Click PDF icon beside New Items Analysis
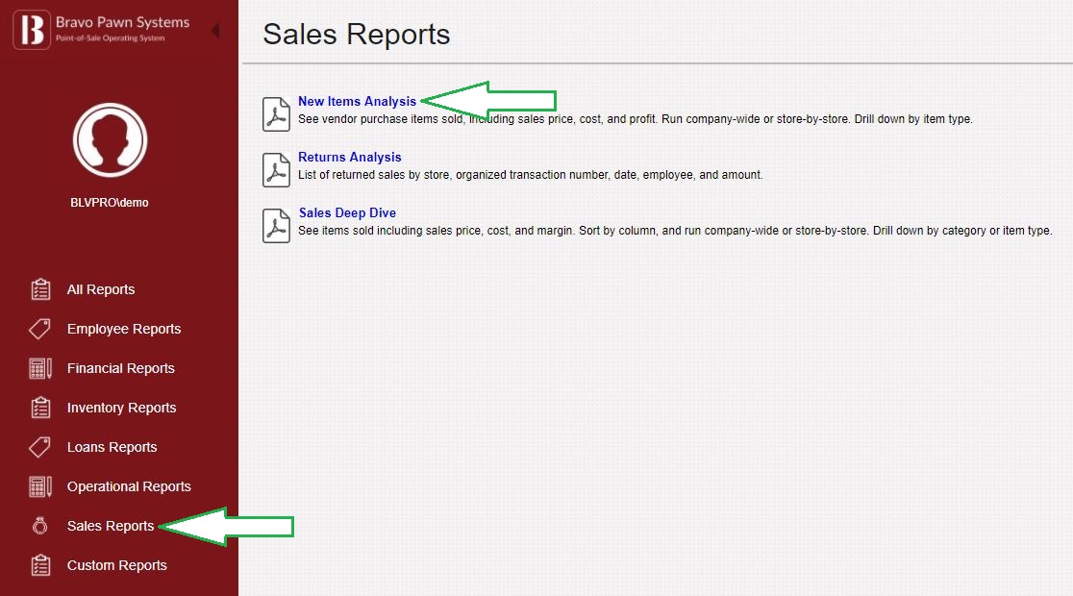Image resolution: width=1073 pixels, height=596 pixels. (x=277, y=113)
